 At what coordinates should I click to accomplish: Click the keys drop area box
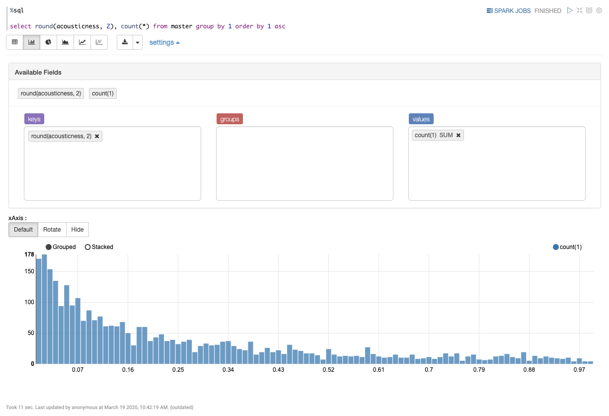coord(112,164)
